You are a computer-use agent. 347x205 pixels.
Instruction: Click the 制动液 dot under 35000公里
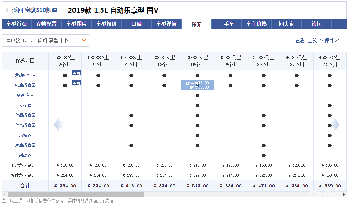(264, 155)
